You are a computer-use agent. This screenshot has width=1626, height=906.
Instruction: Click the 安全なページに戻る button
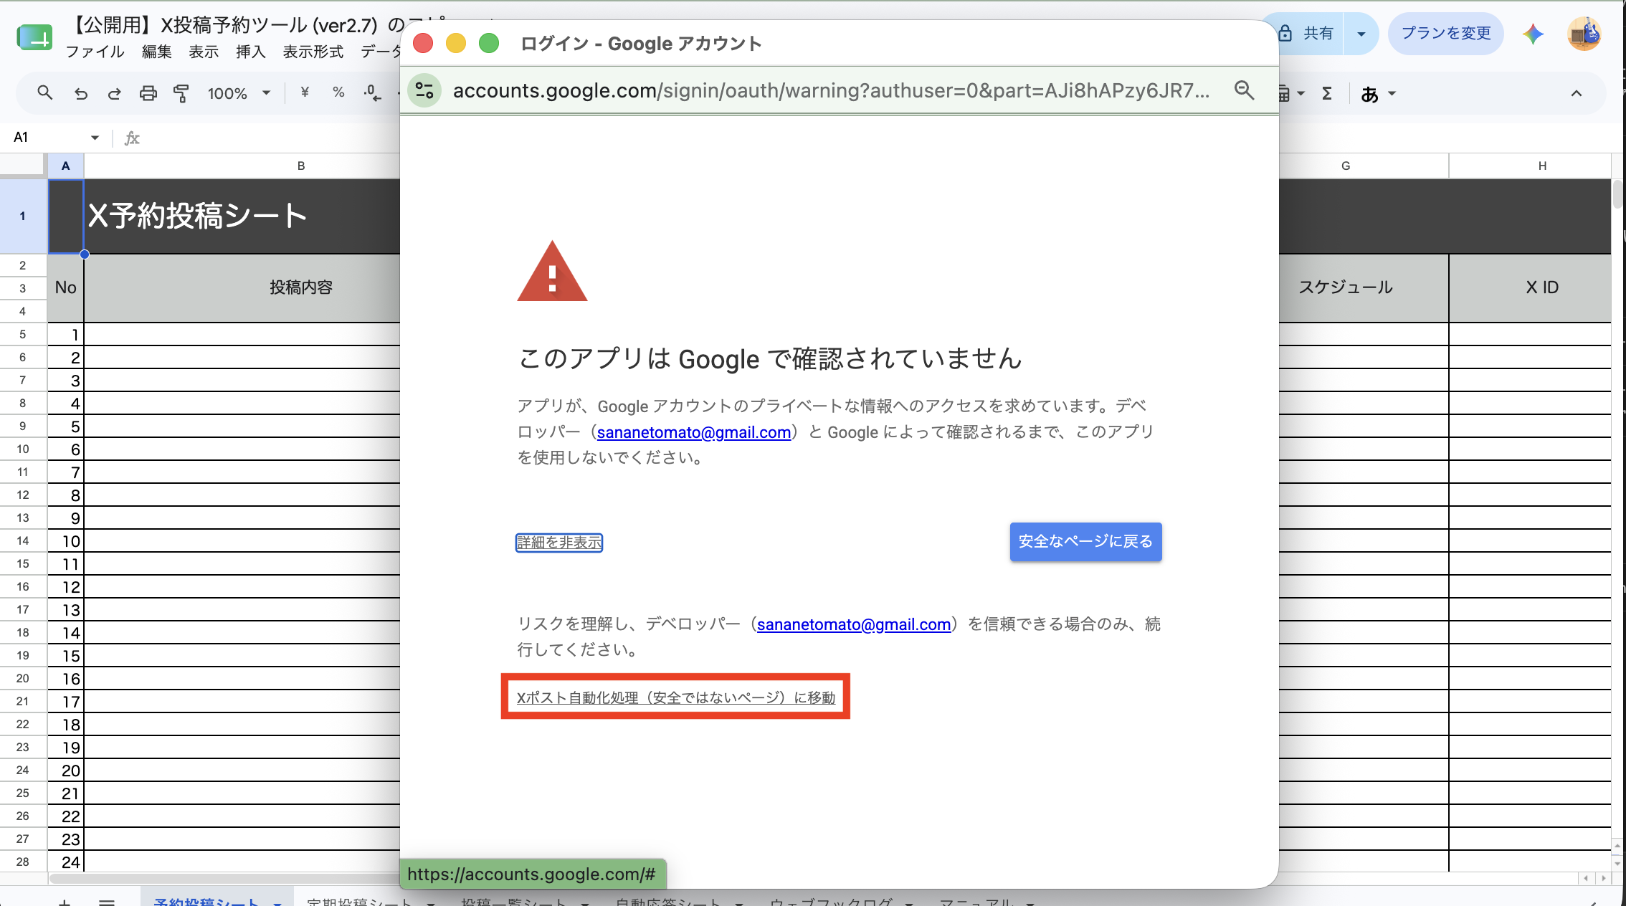point(1085,542)
